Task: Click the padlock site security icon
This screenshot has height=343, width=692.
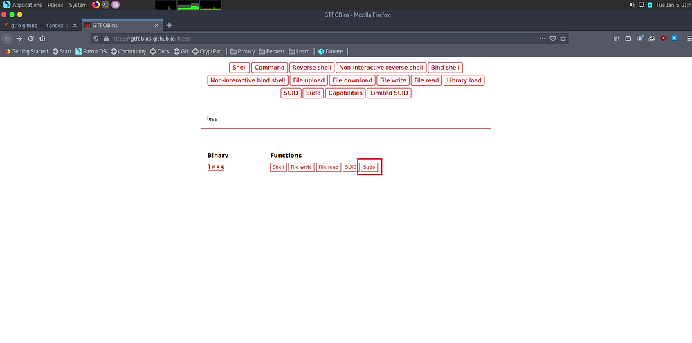Action: point(106,38)
